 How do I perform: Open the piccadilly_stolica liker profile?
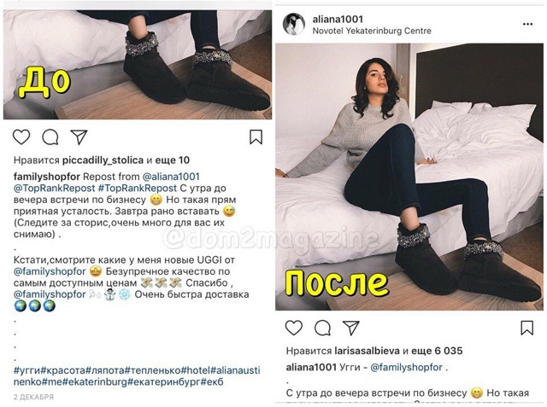click(x=103, y=160)
